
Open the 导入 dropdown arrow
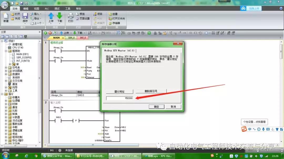pyautogui.click(x=40, y=14)
